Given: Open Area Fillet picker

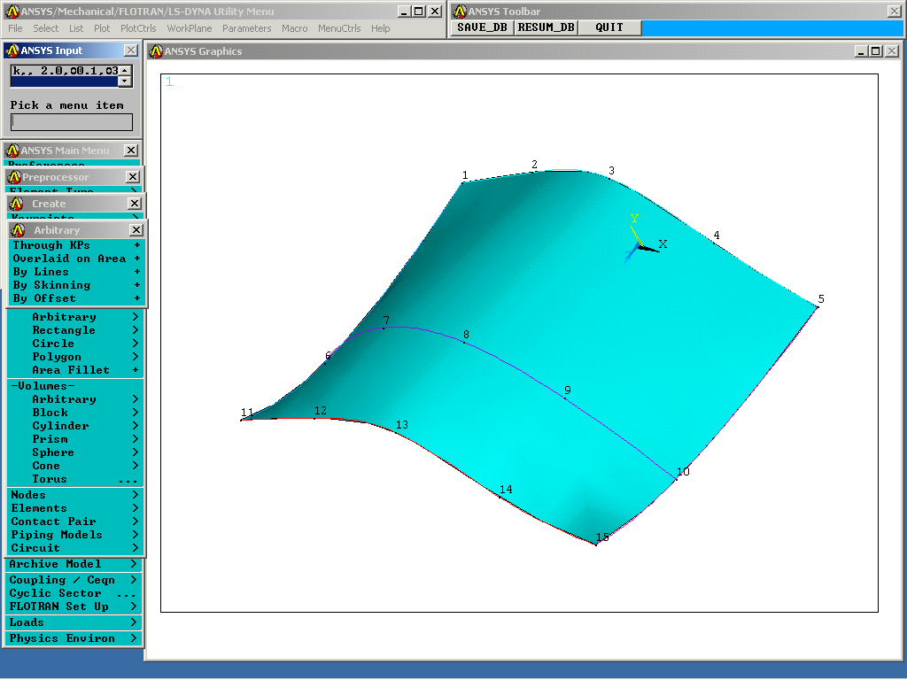Looking at the screenshot, I should (75, 370).
